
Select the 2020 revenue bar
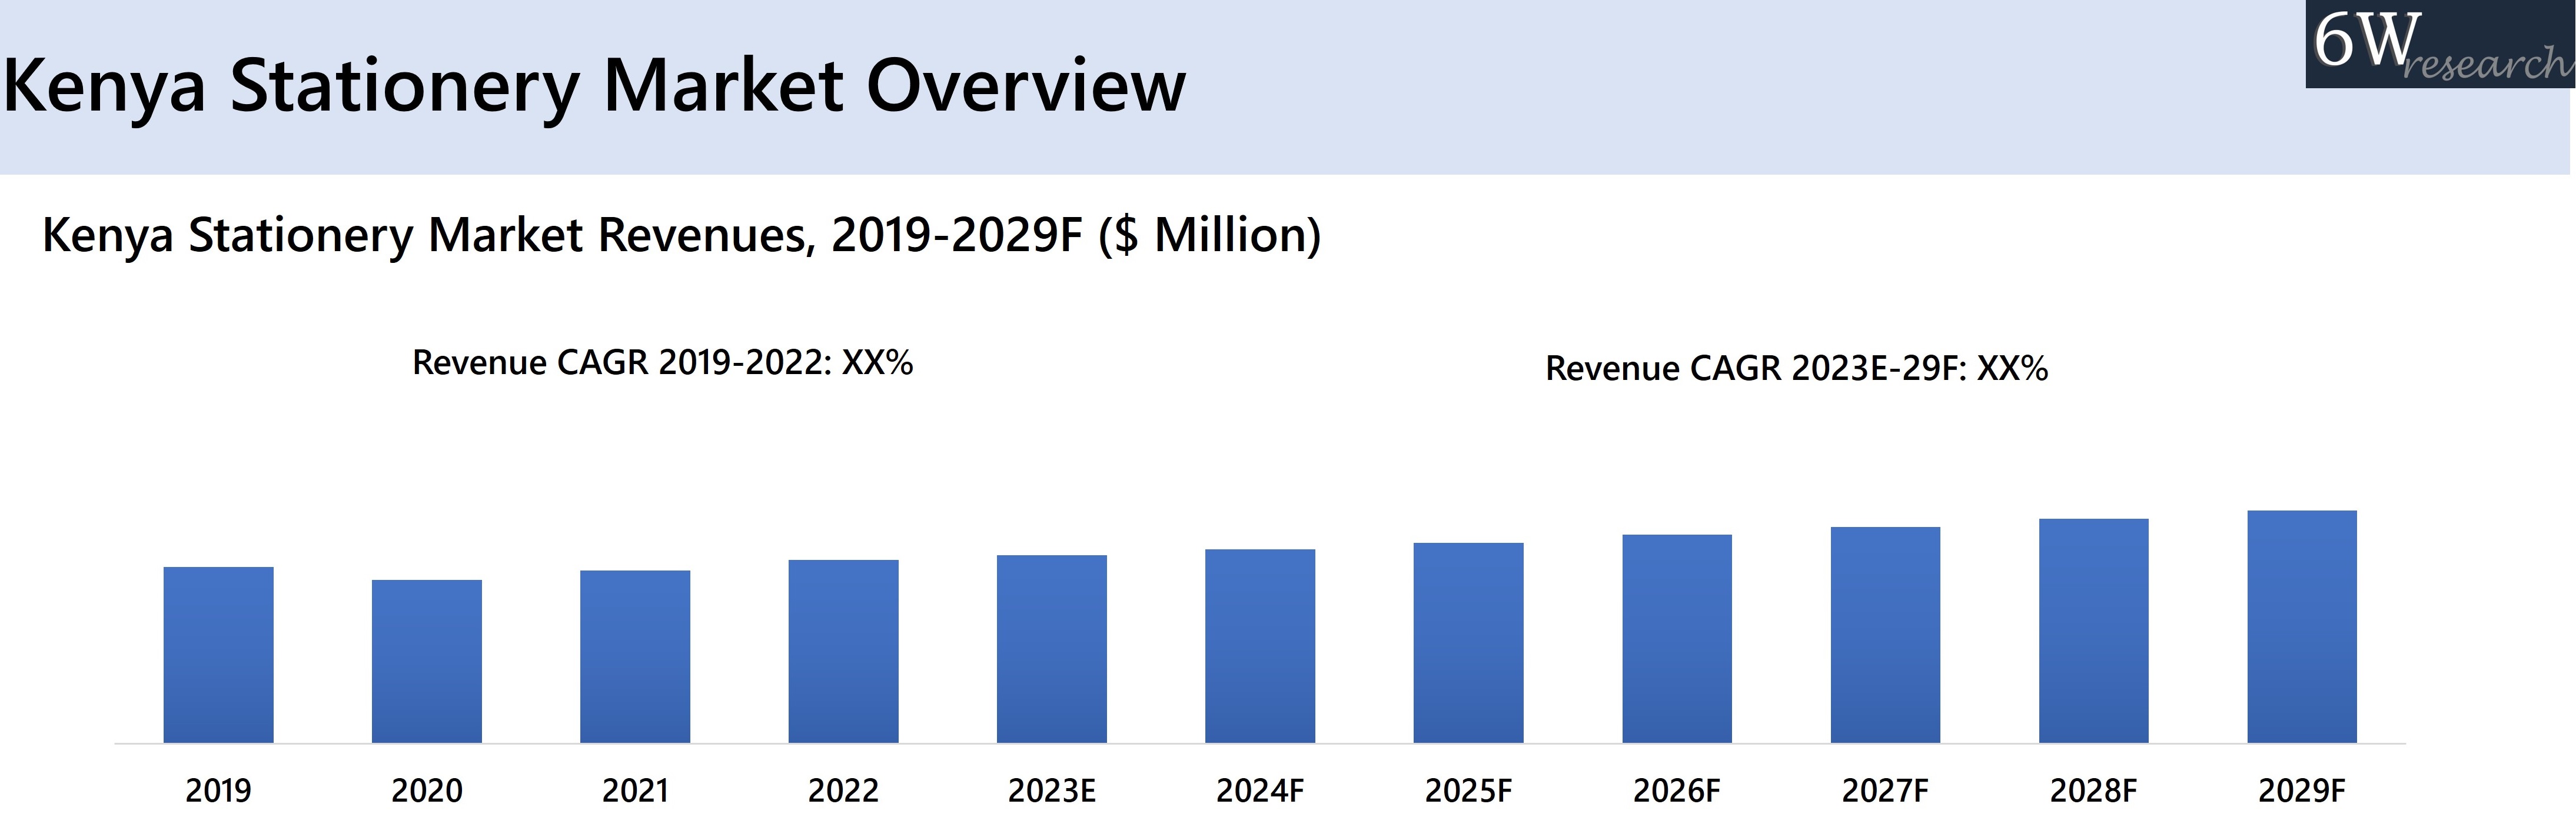(427, 661)
